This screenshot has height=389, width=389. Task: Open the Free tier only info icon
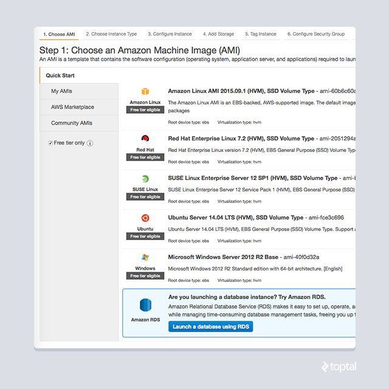90,143
